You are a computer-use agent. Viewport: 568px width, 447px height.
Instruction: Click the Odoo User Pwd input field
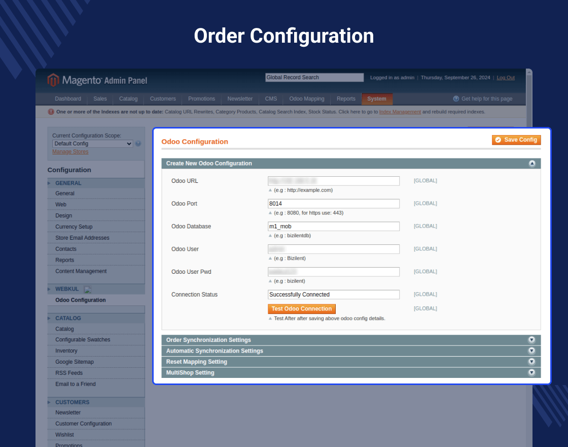click(334, 272)
